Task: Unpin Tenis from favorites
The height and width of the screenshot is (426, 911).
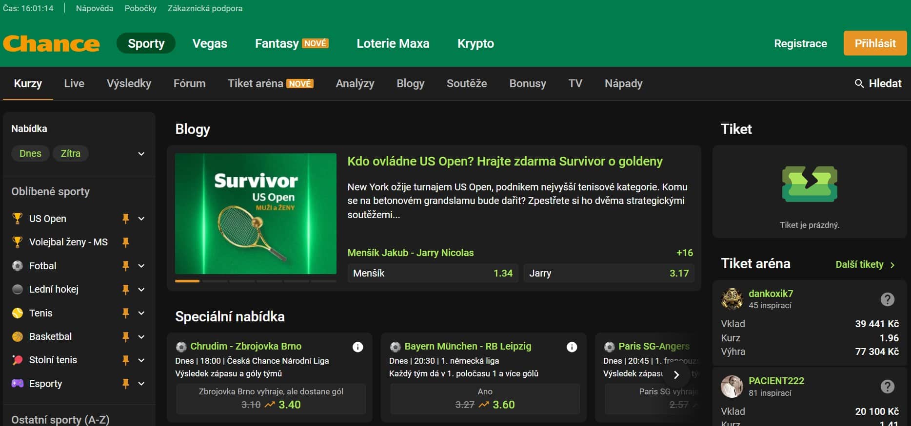Action: pyautogui.click(x=126, y=313)
